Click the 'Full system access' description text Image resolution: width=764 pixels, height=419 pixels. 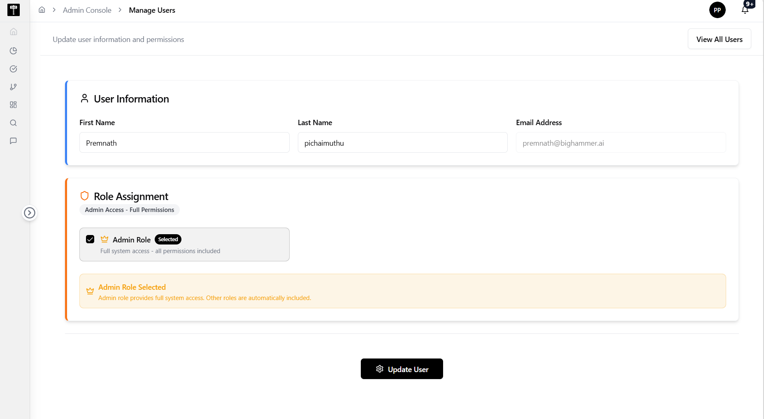(x=160, y=251)
